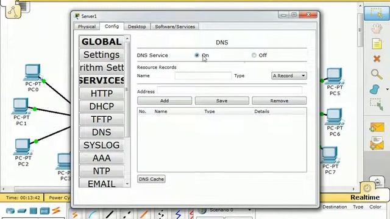Image resolution: width=390 pixels, height=219 pixels.
Task: Click PC6 device in workspace
Action: (335, 116)
